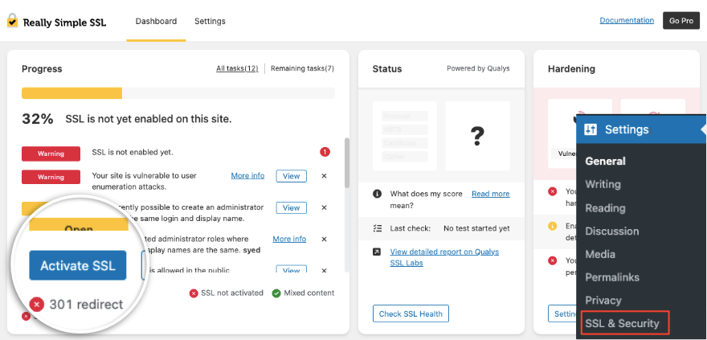The height and width of the screenshot is (340, 707).
Task: Click the Protocol placeholder in Status panel
Action: point(404,116)
